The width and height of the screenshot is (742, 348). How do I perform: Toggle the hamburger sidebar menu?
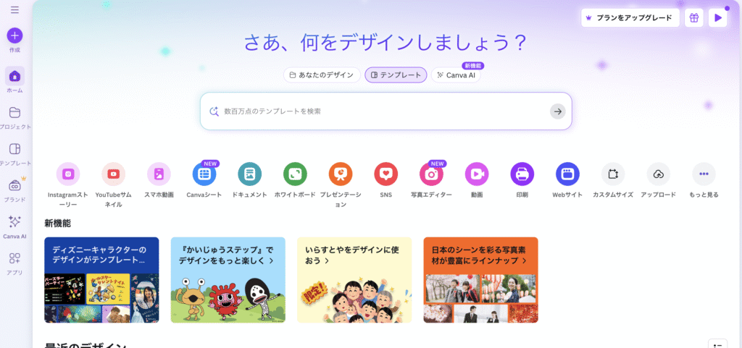click(14, 10)
